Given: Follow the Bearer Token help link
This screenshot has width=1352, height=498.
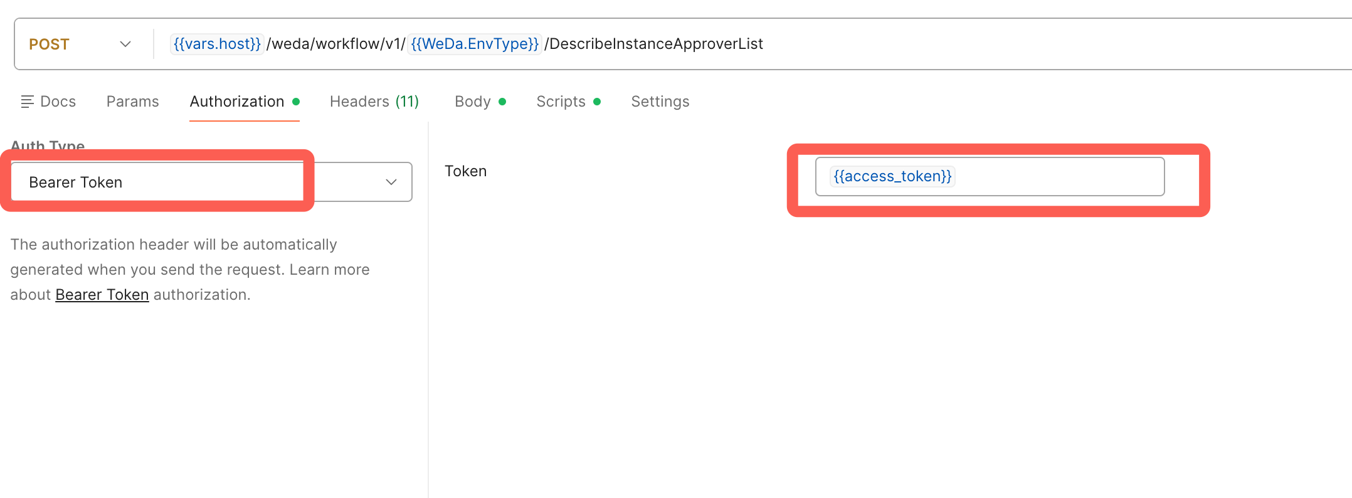Looking at the screenshot, I should [x=102, y=295].
